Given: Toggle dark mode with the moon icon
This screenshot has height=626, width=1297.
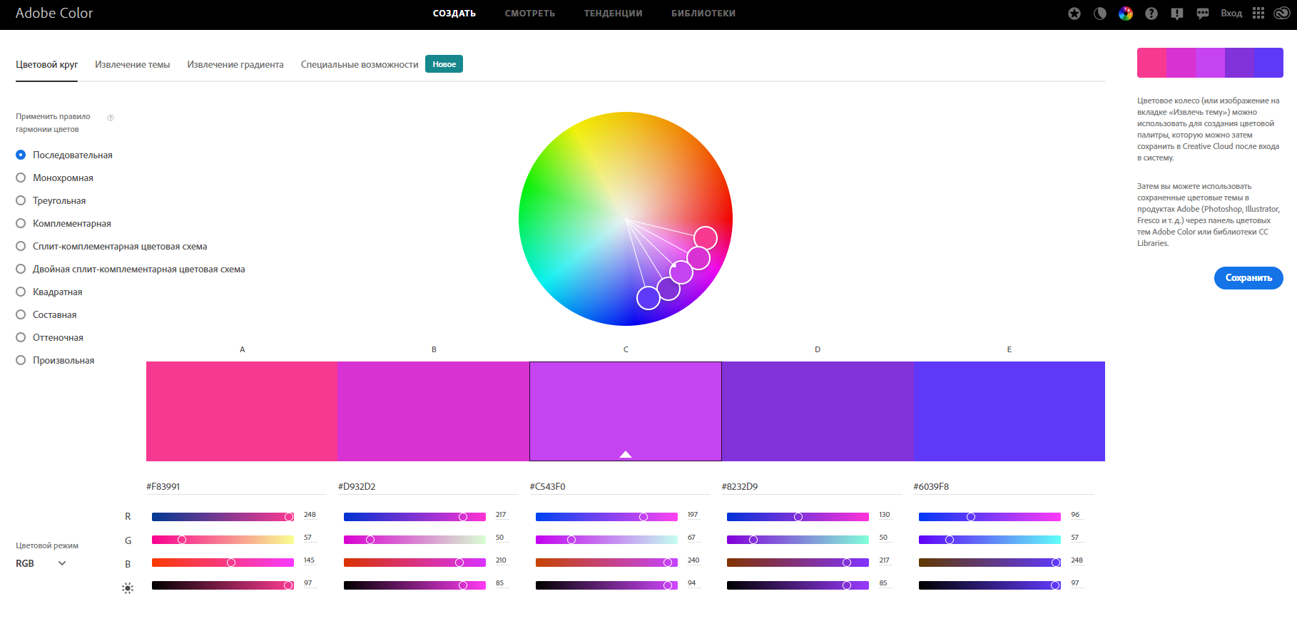Looking at the screenshot, I should click(x=1100, y=14).
